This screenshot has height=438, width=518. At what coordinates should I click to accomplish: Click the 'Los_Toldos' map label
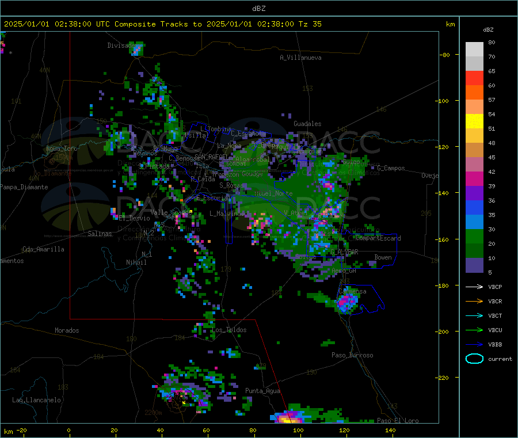(x=229, y=330)
